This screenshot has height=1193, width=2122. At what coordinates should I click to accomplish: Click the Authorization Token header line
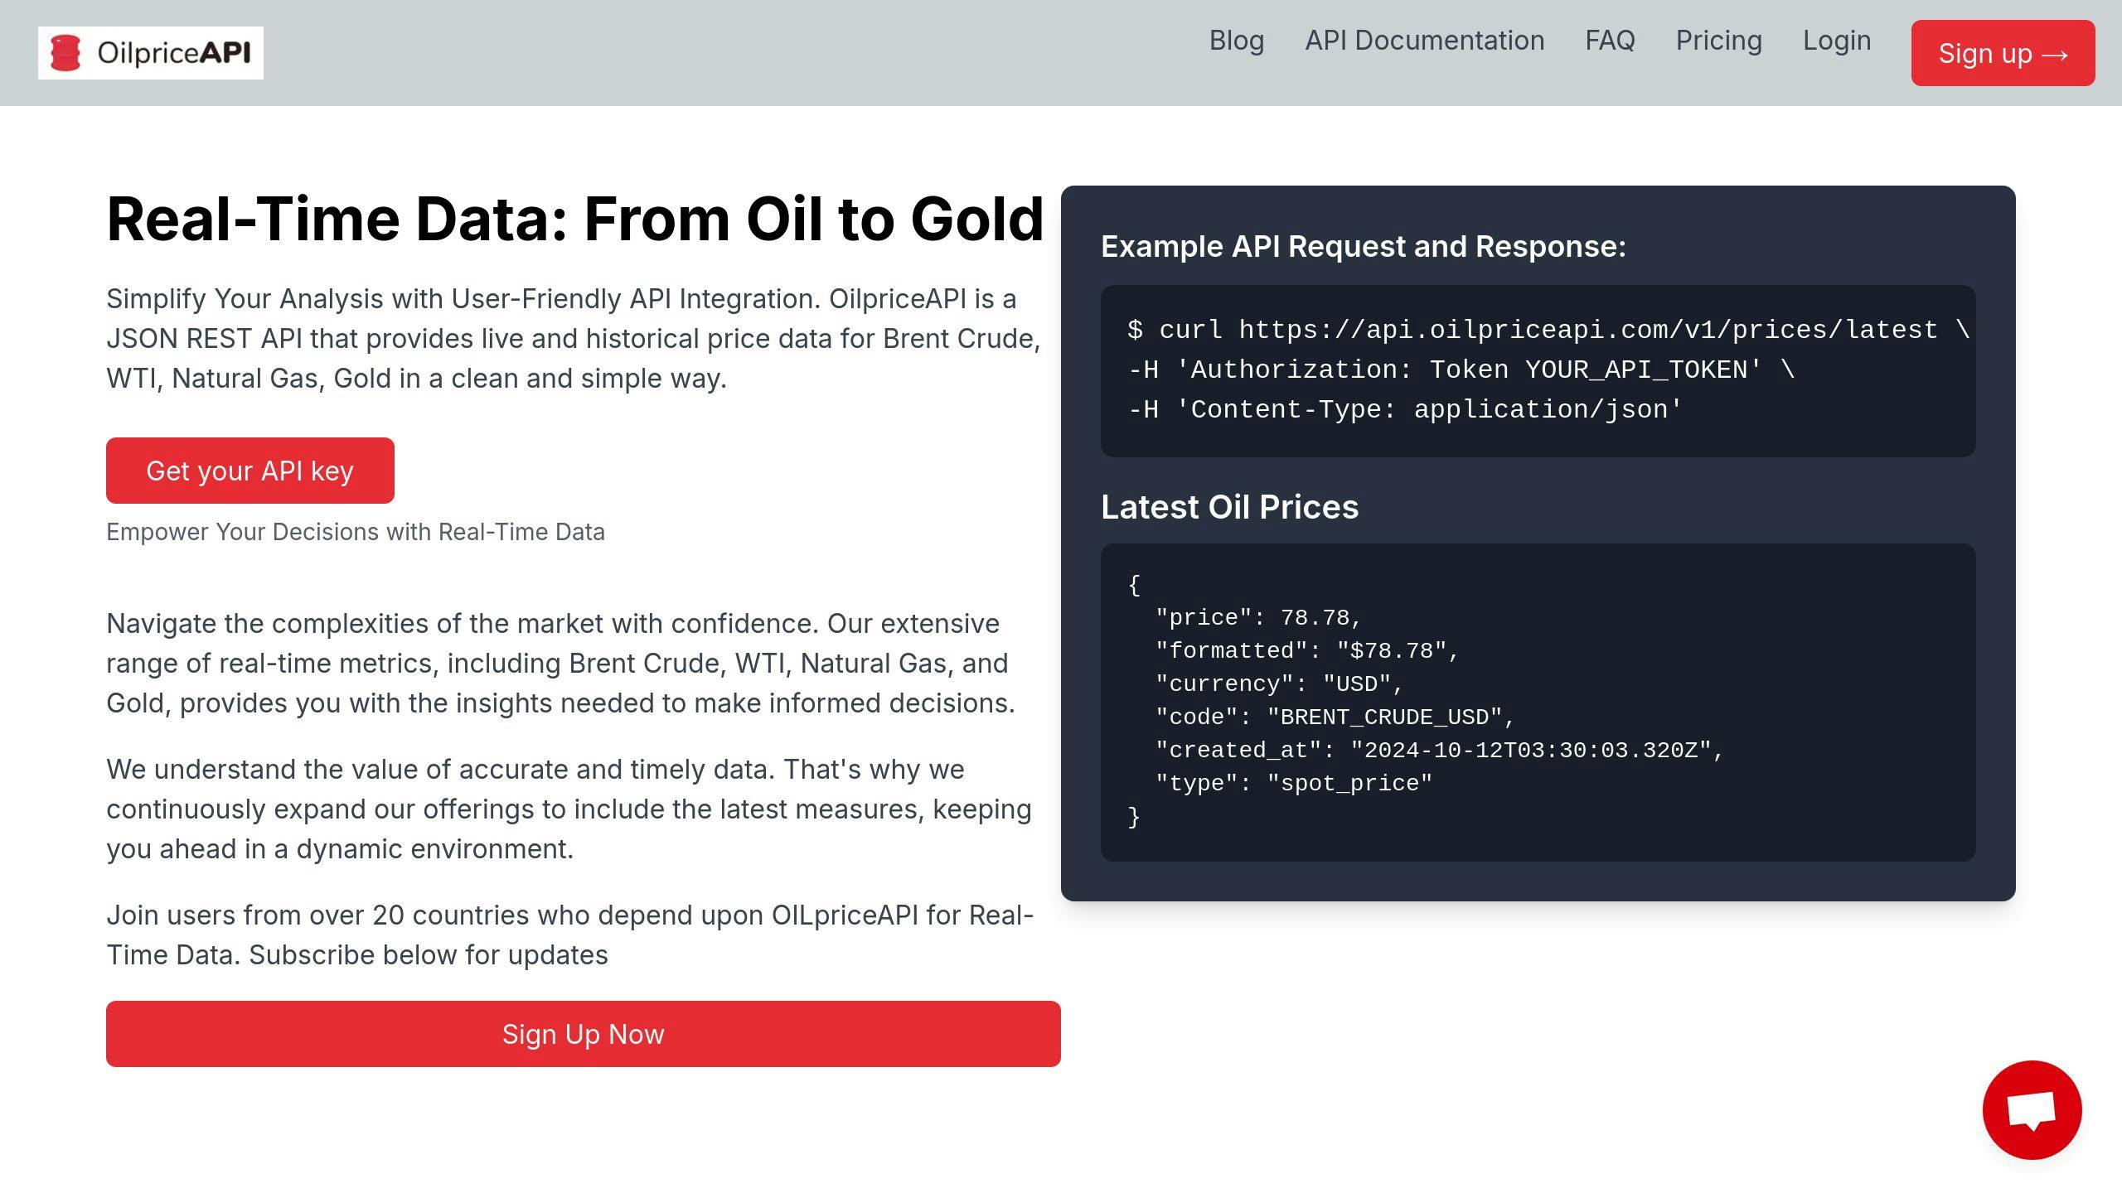coord(1461,369)
